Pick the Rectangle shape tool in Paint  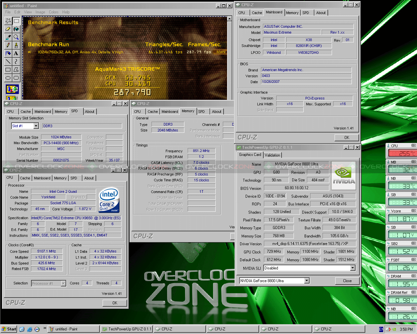coord(8,69)
